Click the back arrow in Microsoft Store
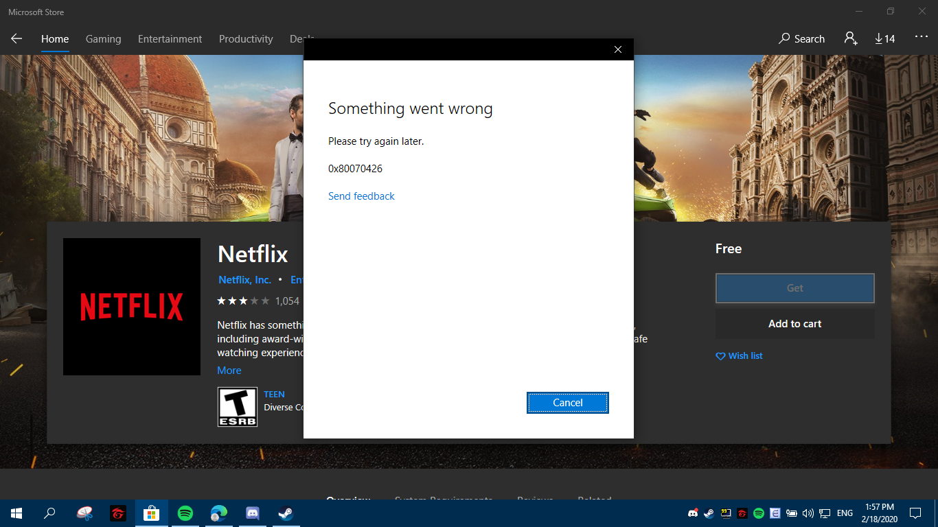This screenshot has height=527, width=938. (16, 39)
